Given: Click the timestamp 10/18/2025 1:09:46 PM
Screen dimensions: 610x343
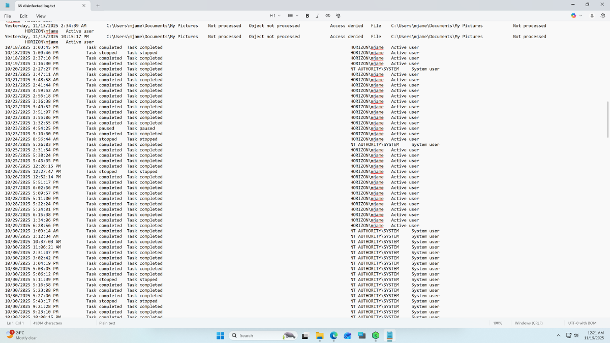Looking at the screenshot, I should [32, 53].
